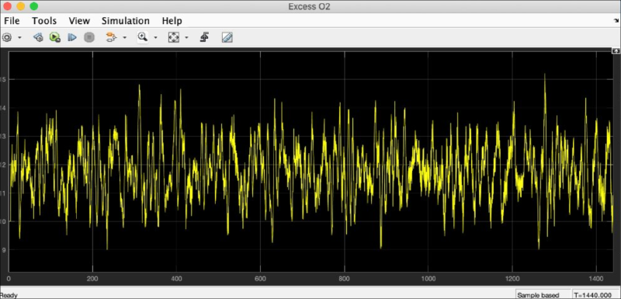
Task: Click the Step Back toolbar icon
Action: (x=38, y=37)
